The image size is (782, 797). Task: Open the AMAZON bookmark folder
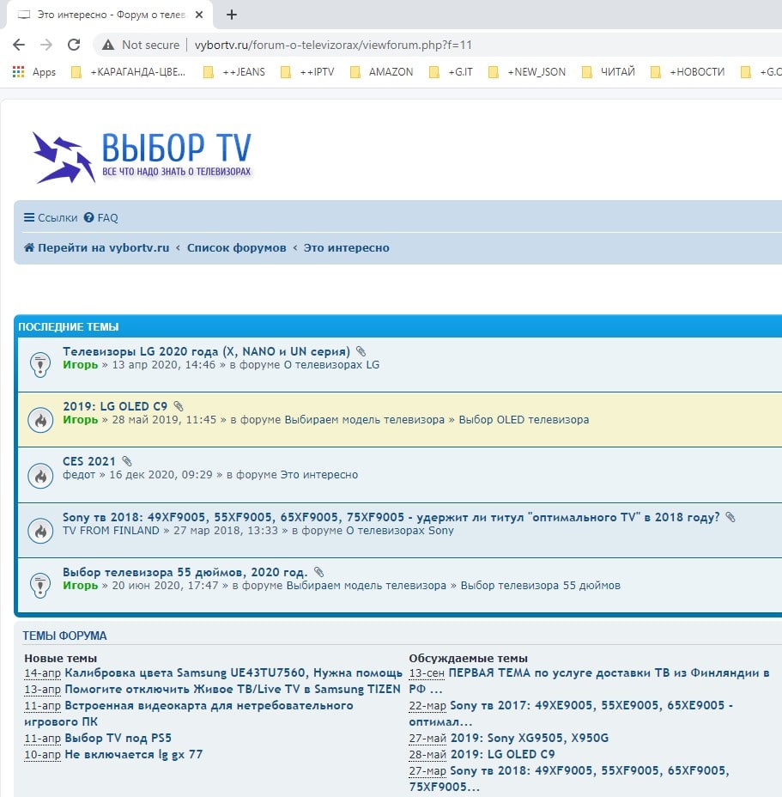coord(382,71)
